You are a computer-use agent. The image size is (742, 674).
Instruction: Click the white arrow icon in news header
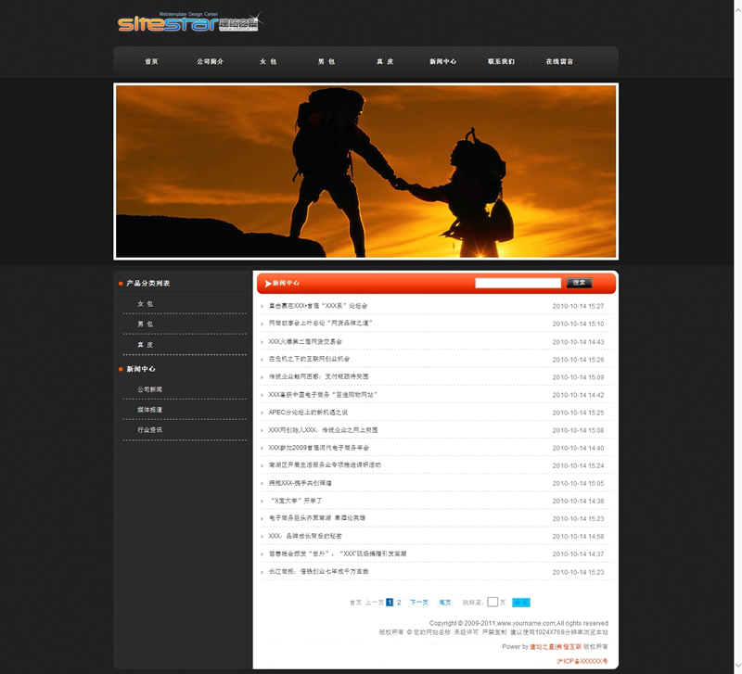coord(268,283)
